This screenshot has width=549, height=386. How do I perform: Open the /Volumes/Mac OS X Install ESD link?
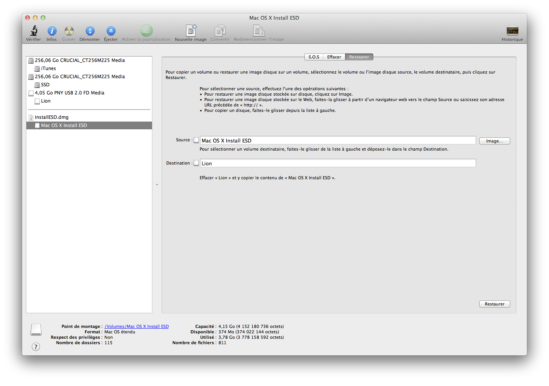tap(136, 326)
